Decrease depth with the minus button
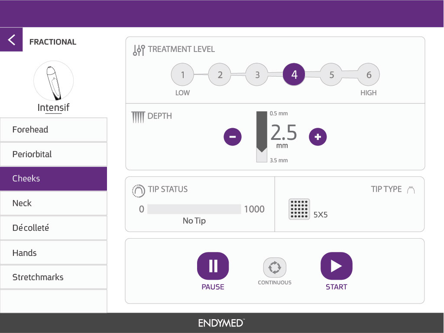This screenshot has width=444, height=333. tap(233, 137)
